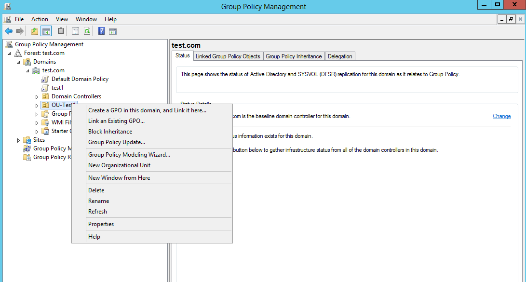Click the WMI Filters folder icon
Screen dimensions: 526x282
45,122
